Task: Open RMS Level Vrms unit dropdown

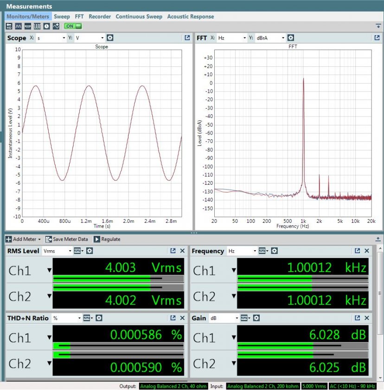Action: click(x=57, y=251)
